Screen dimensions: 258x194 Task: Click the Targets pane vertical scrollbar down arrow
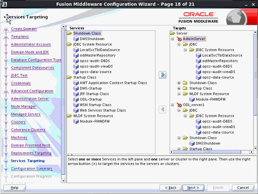tap(255, 148)
